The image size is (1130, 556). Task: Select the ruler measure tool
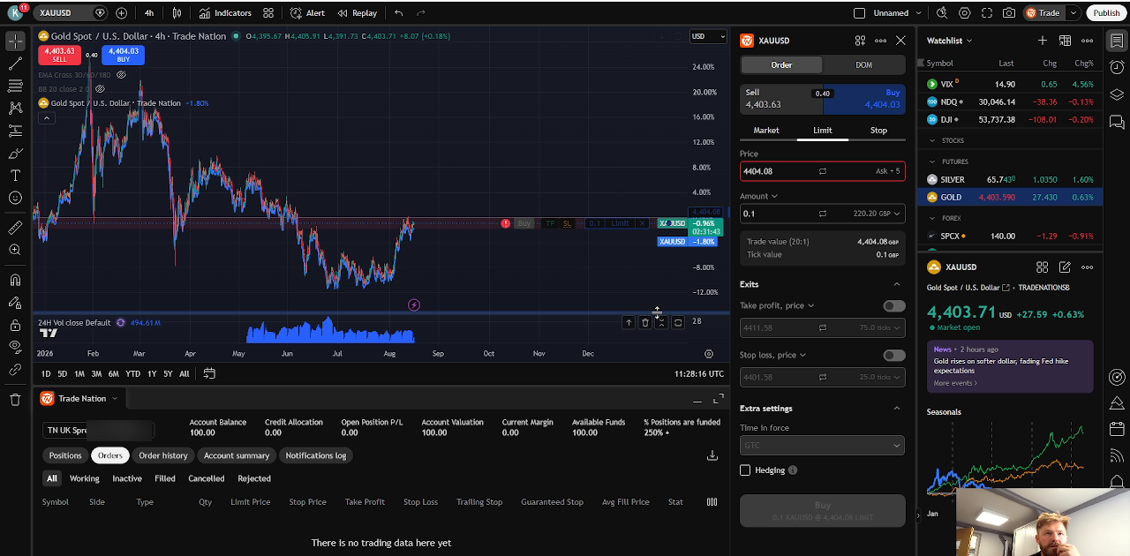pyautogui.click(x=15, y=228)
